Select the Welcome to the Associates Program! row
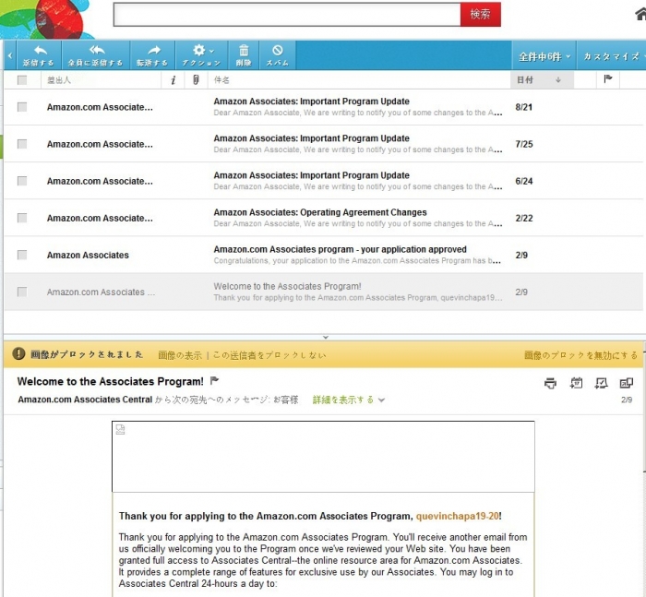This screenshot has width=646, height=597. click(x=323, y=292)
